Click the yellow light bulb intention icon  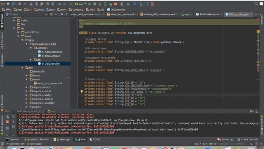pyautogui.click(x=82, y=91)
